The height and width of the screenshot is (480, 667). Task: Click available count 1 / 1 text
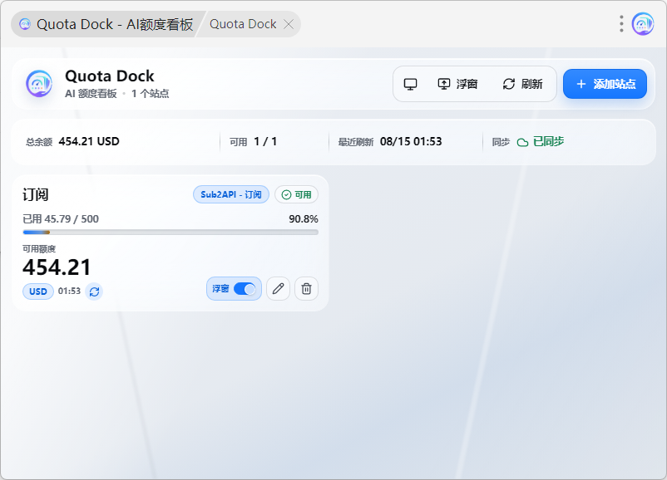[x=265, y=141]
